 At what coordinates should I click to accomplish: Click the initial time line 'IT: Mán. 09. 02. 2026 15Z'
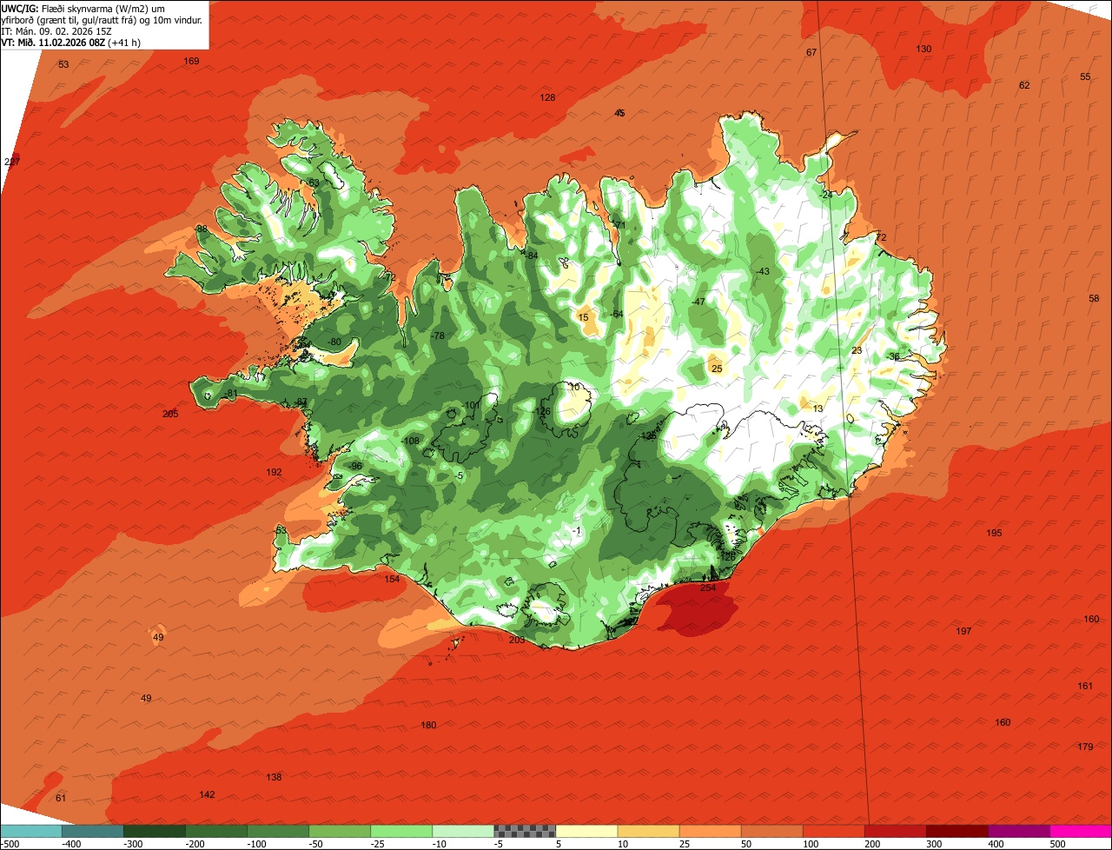(56, 30)
